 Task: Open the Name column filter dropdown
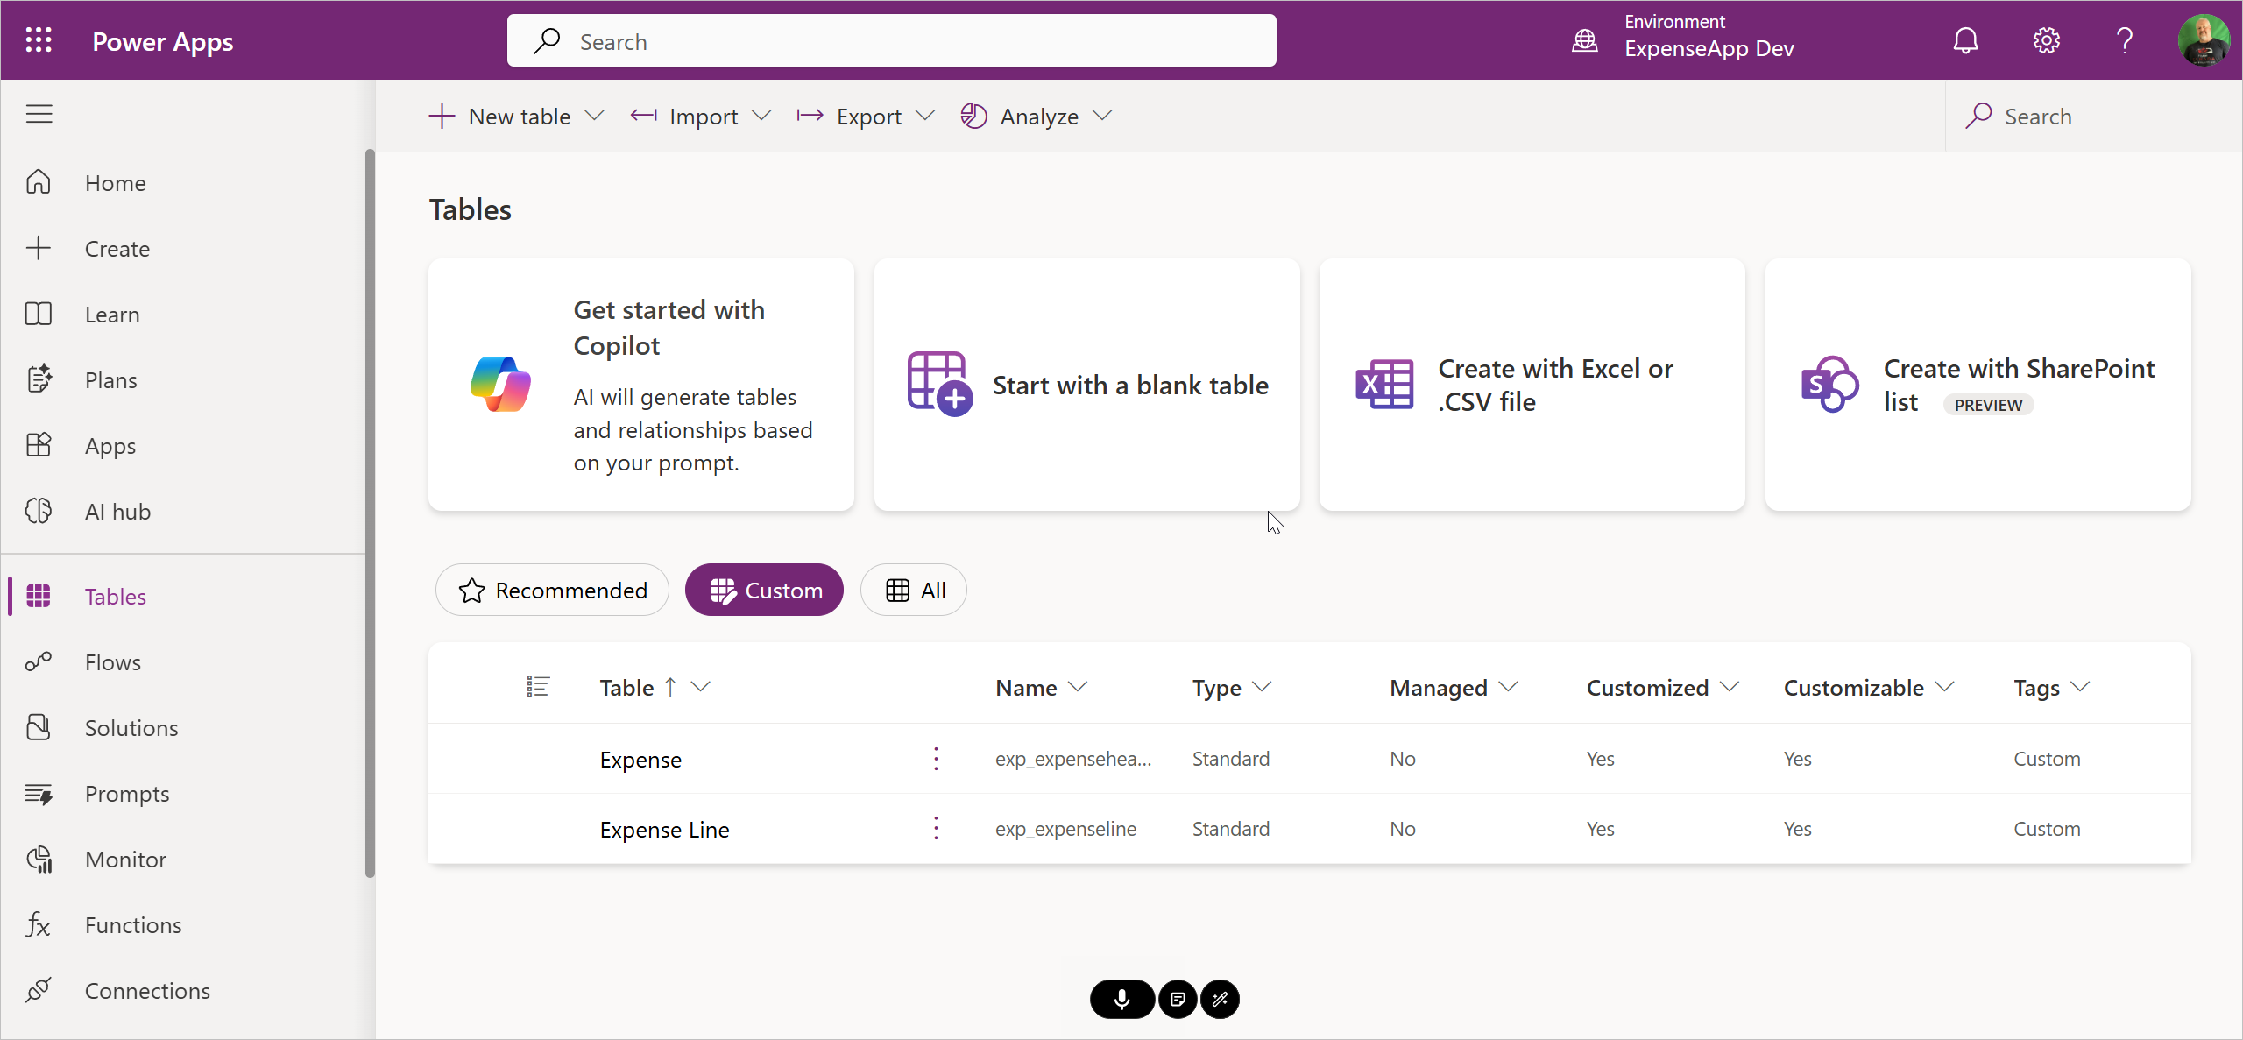[x=1078, y=687]
